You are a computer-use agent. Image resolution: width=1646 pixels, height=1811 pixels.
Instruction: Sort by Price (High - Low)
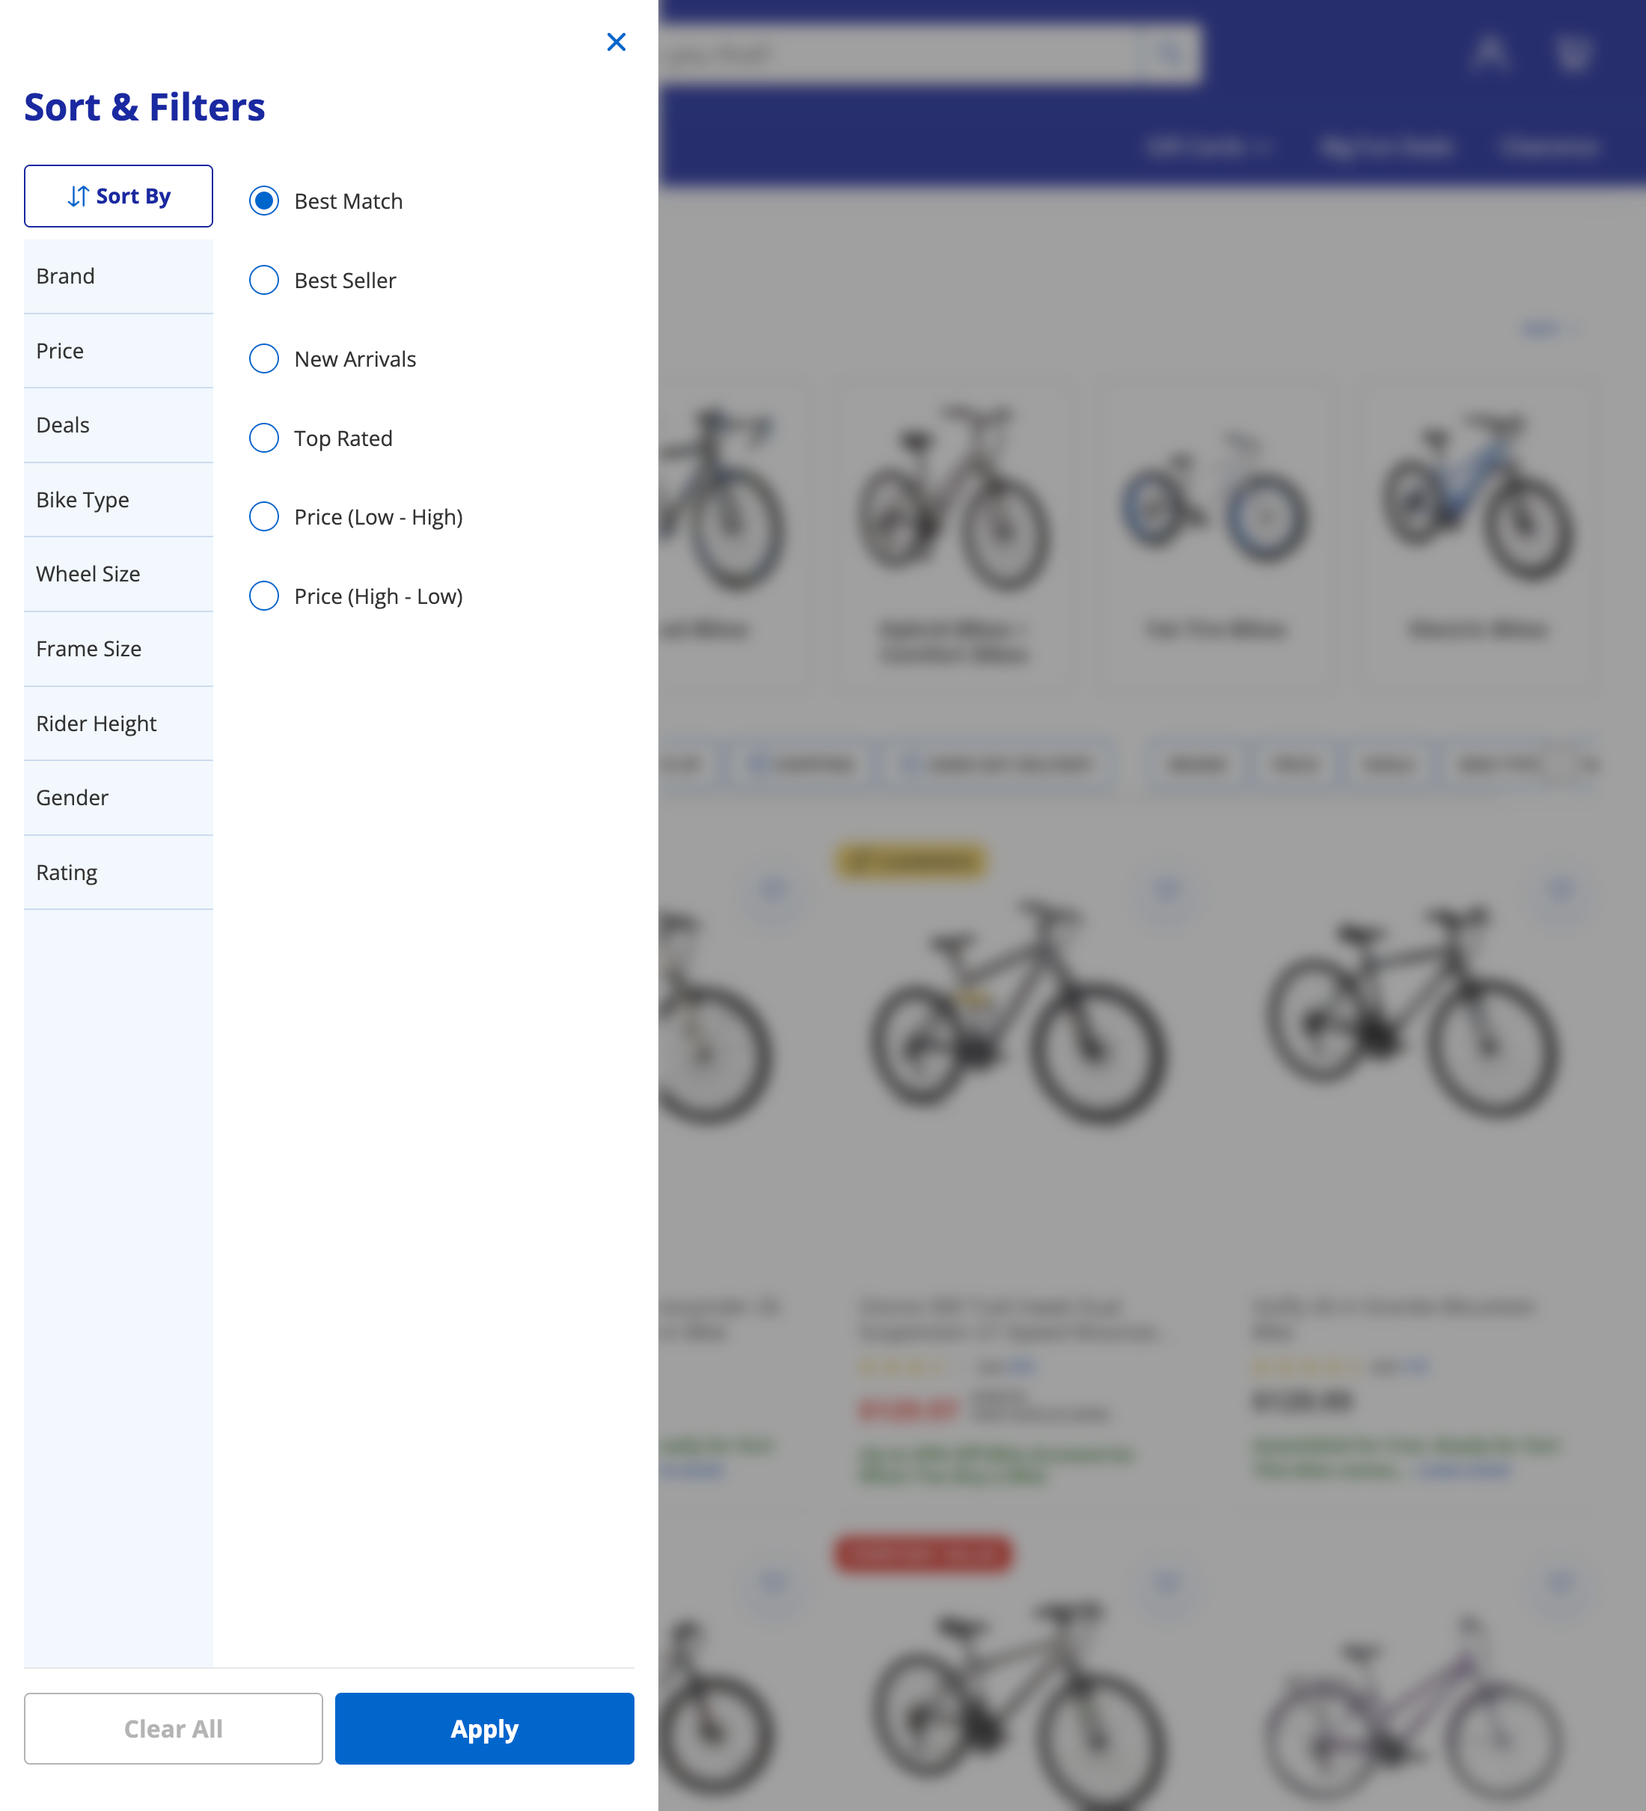[264, 596]
